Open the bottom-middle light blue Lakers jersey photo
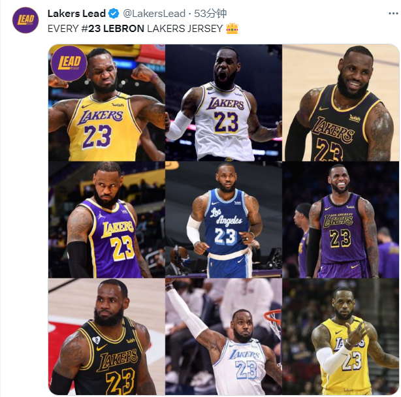The height and width of the screenshot is (397, 401). click(223, 337)
